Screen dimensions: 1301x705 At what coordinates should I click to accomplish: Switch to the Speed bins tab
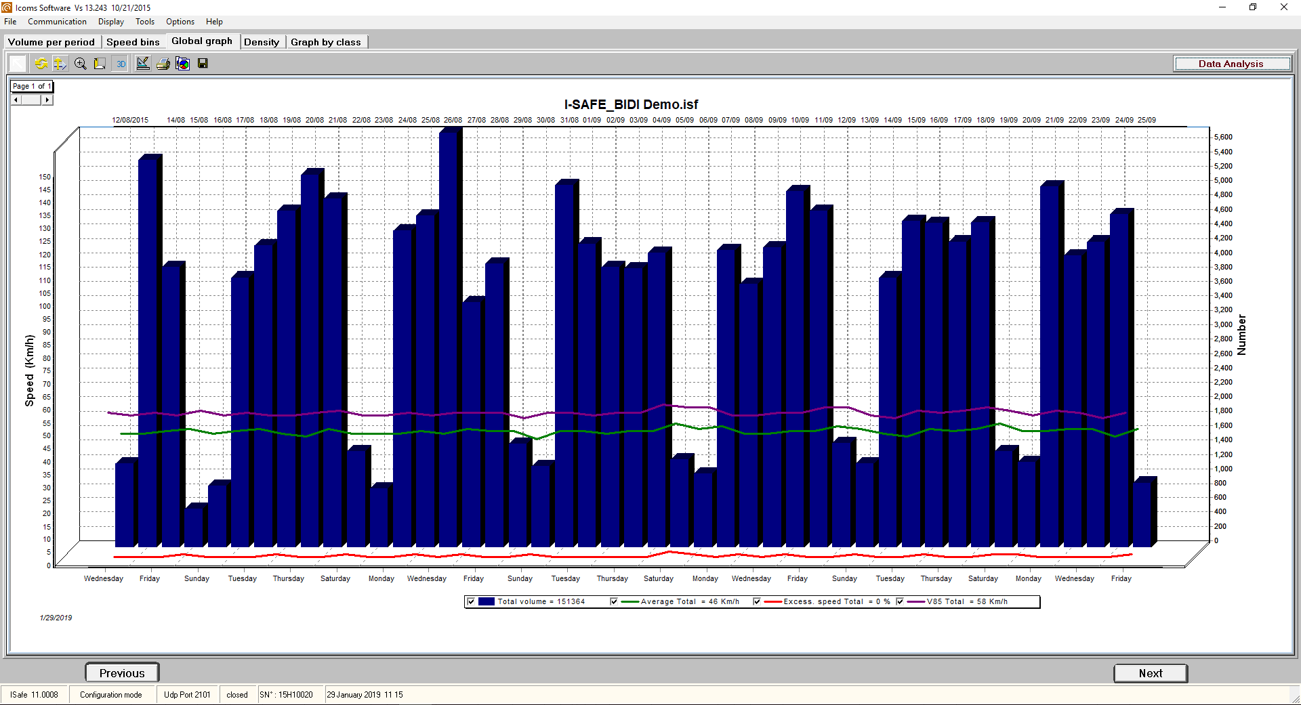(x=133, y=41)
